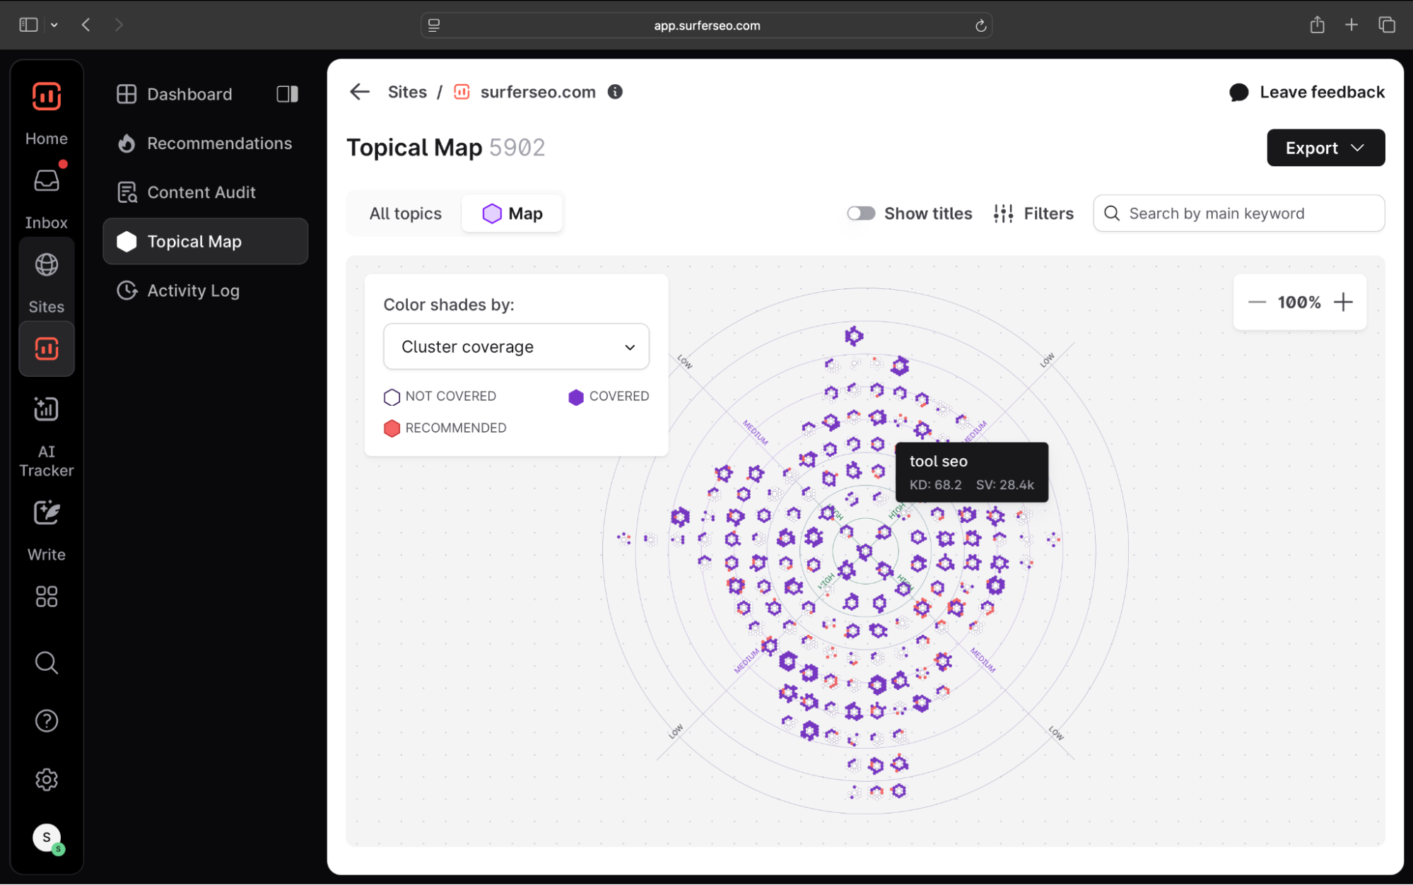Click the Search by main keyword field
The image size is (1413, 885).
[1238, 213]
